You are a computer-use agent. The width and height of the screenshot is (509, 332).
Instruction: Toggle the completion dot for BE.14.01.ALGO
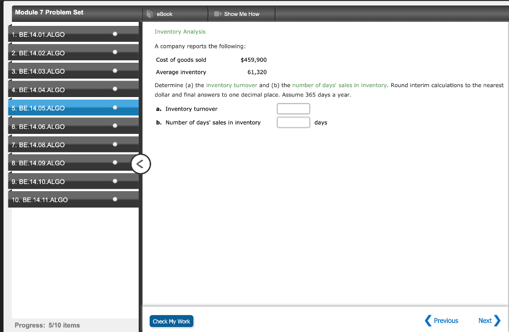pyautogui.click(x=114, y=33)
